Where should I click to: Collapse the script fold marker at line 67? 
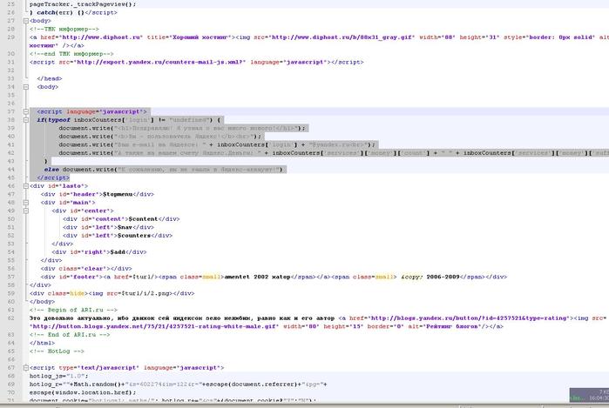[25, 368]
